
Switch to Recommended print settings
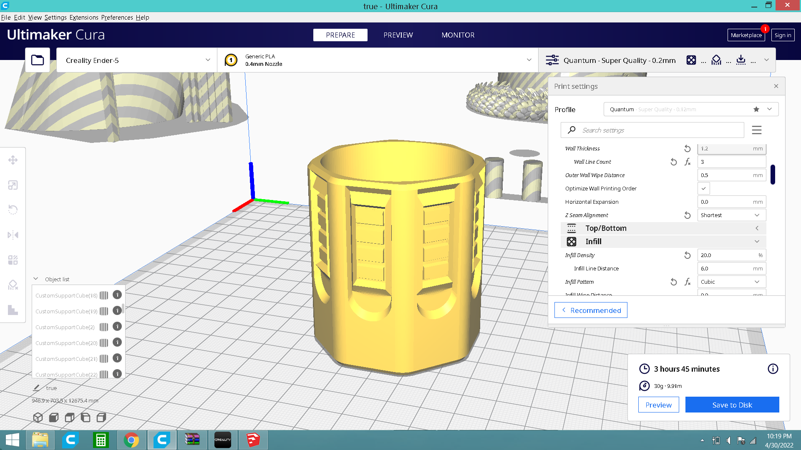591,310
